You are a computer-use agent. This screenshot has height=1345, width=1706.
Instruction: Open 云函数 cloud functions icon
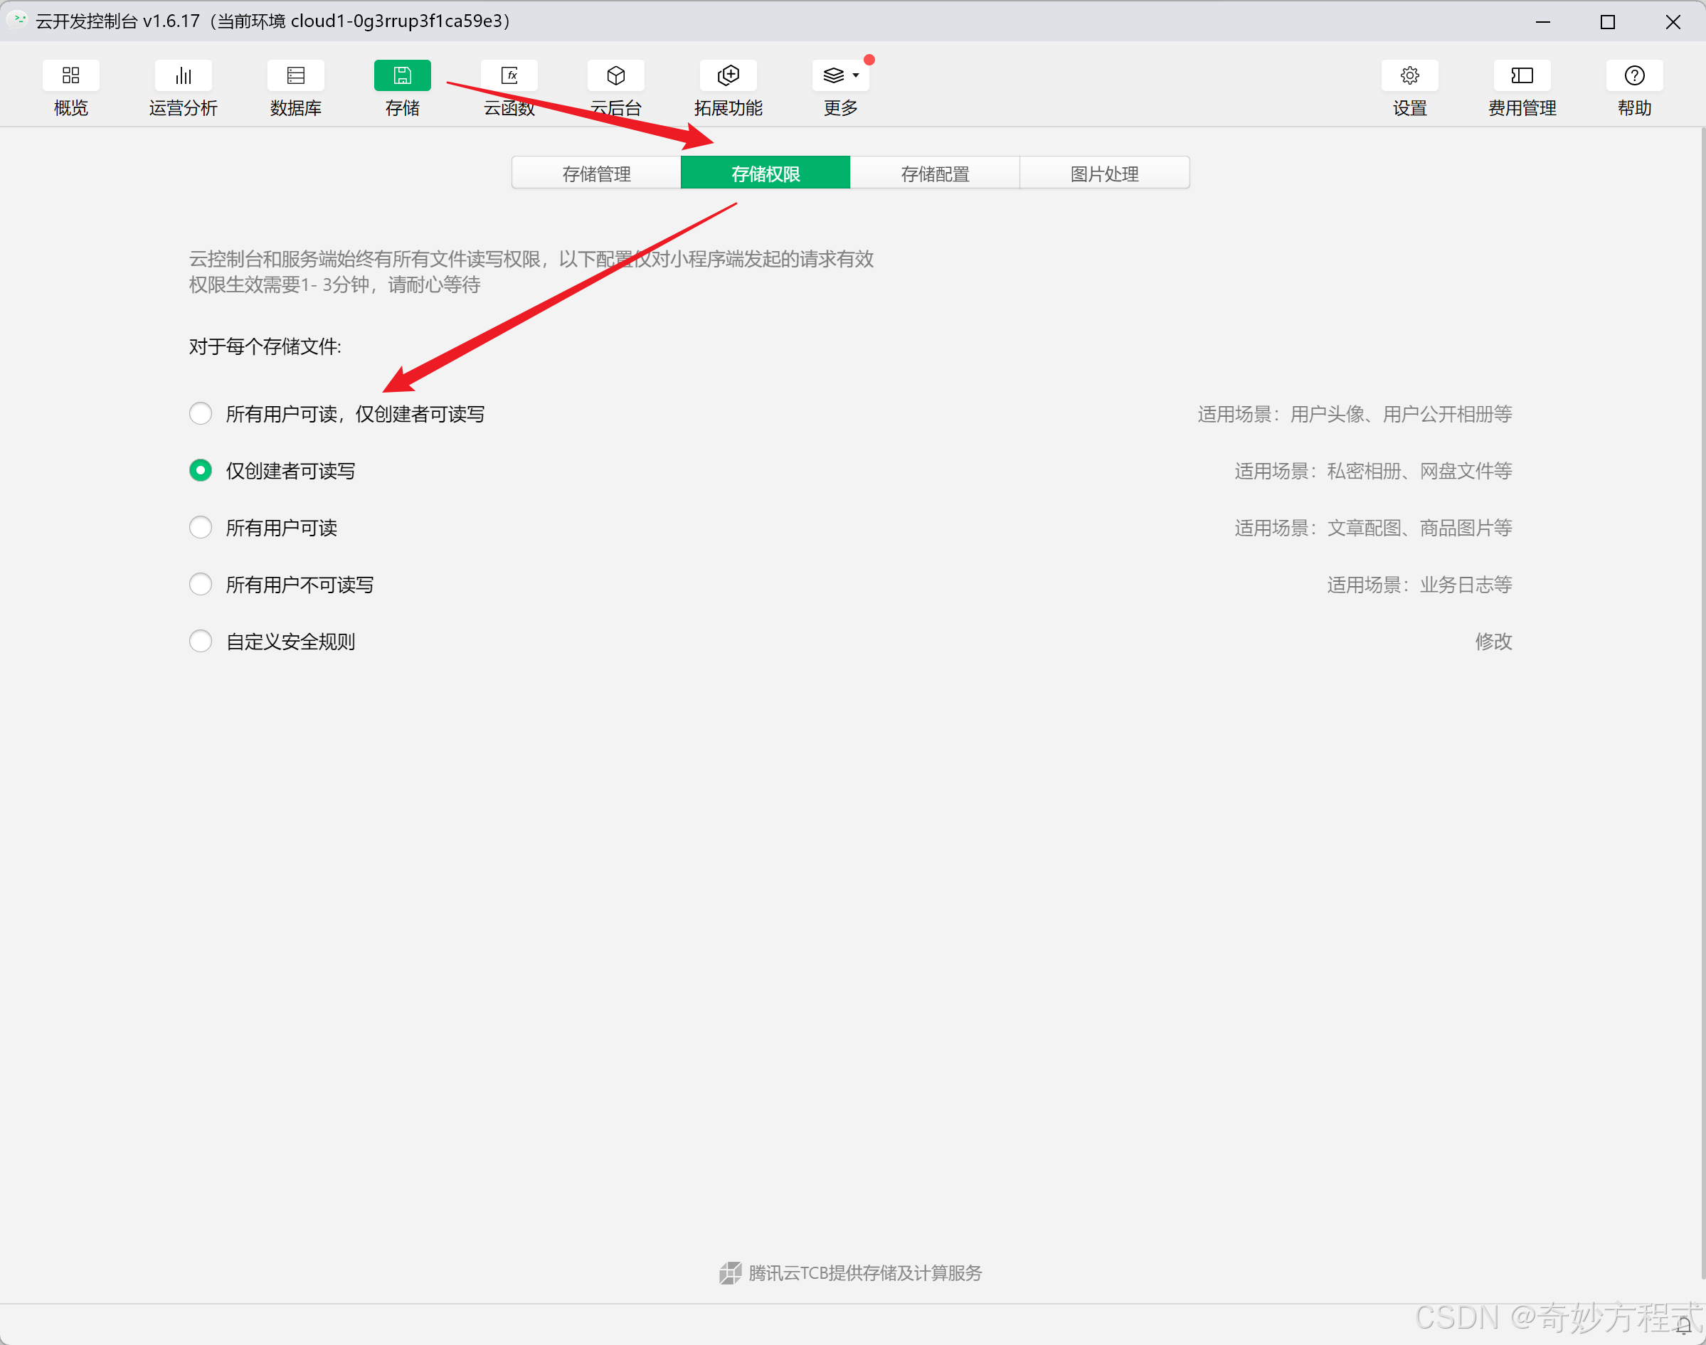point(509,75)
